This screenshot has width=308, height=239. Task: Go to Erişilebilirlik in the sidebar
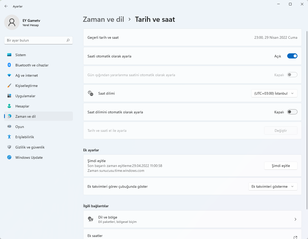coord(25,137)
